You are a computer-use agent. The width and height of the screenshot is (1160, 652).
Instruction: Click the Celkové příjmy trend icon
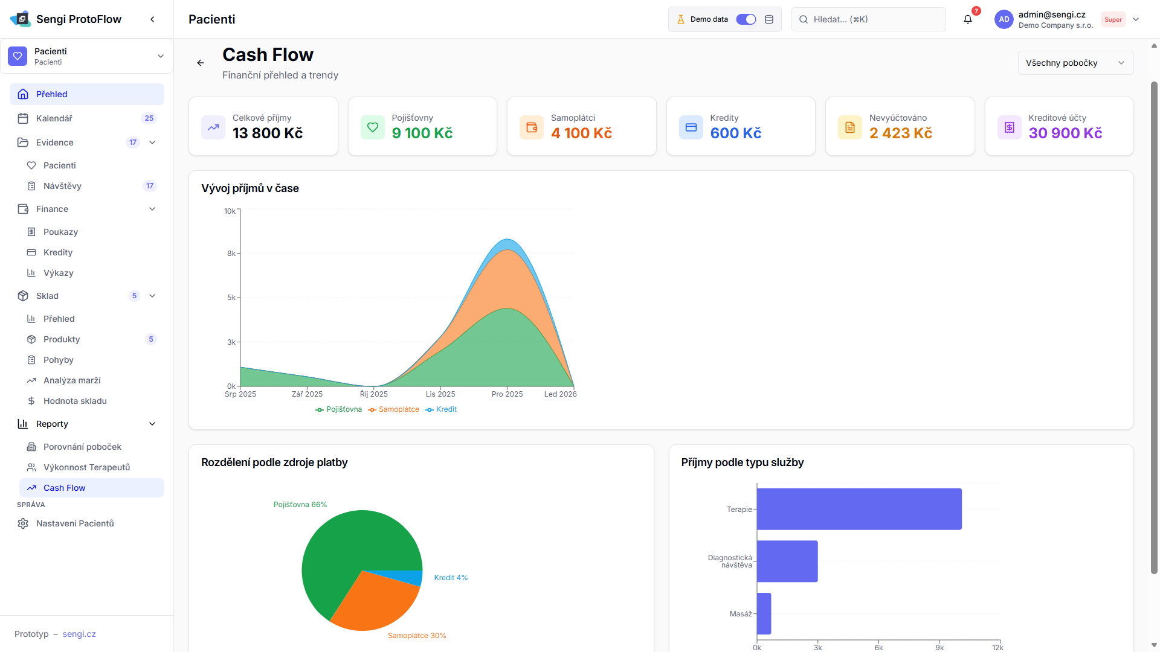pyautogui.click(x=213, y=127)
